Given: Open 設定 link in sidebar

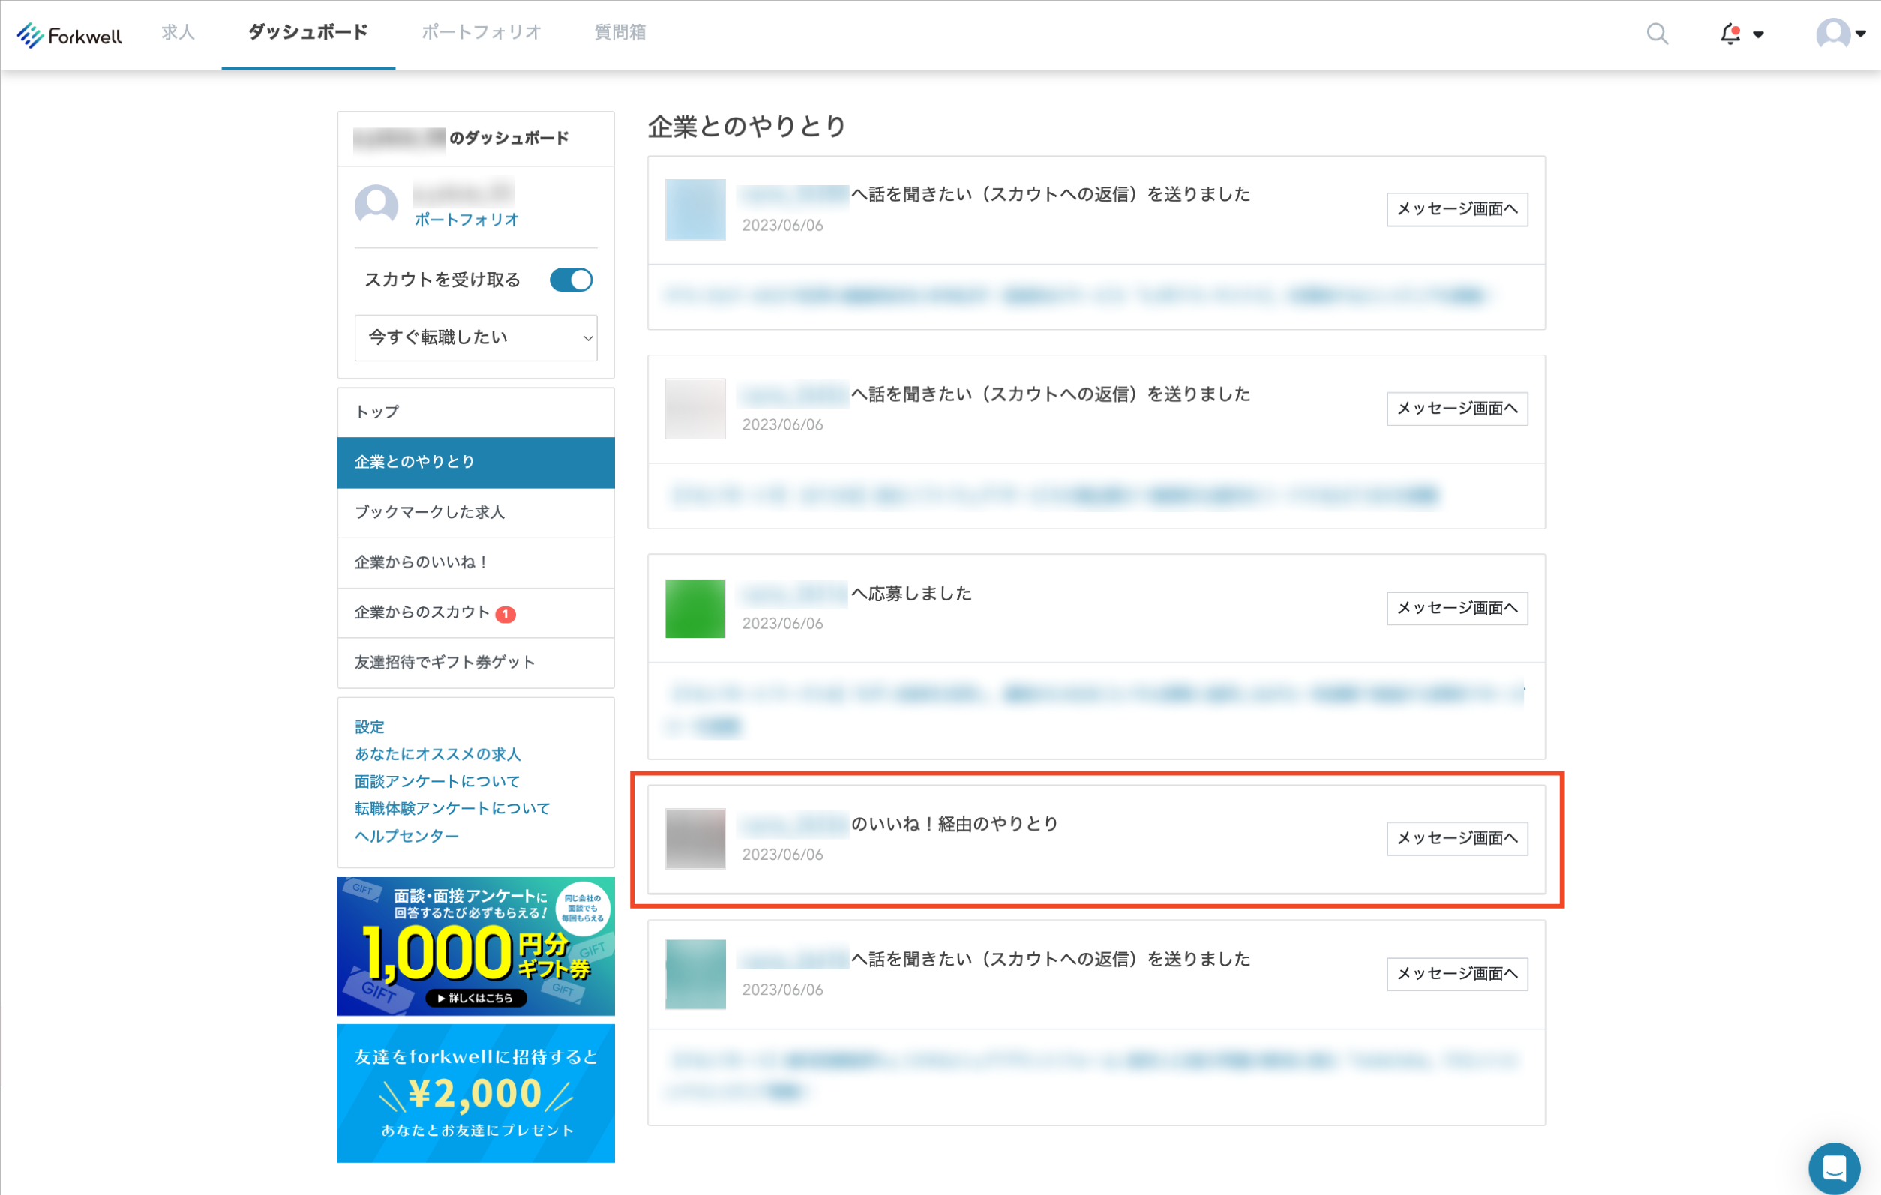Looking at the screenshot, I should (x=370, y=727).
